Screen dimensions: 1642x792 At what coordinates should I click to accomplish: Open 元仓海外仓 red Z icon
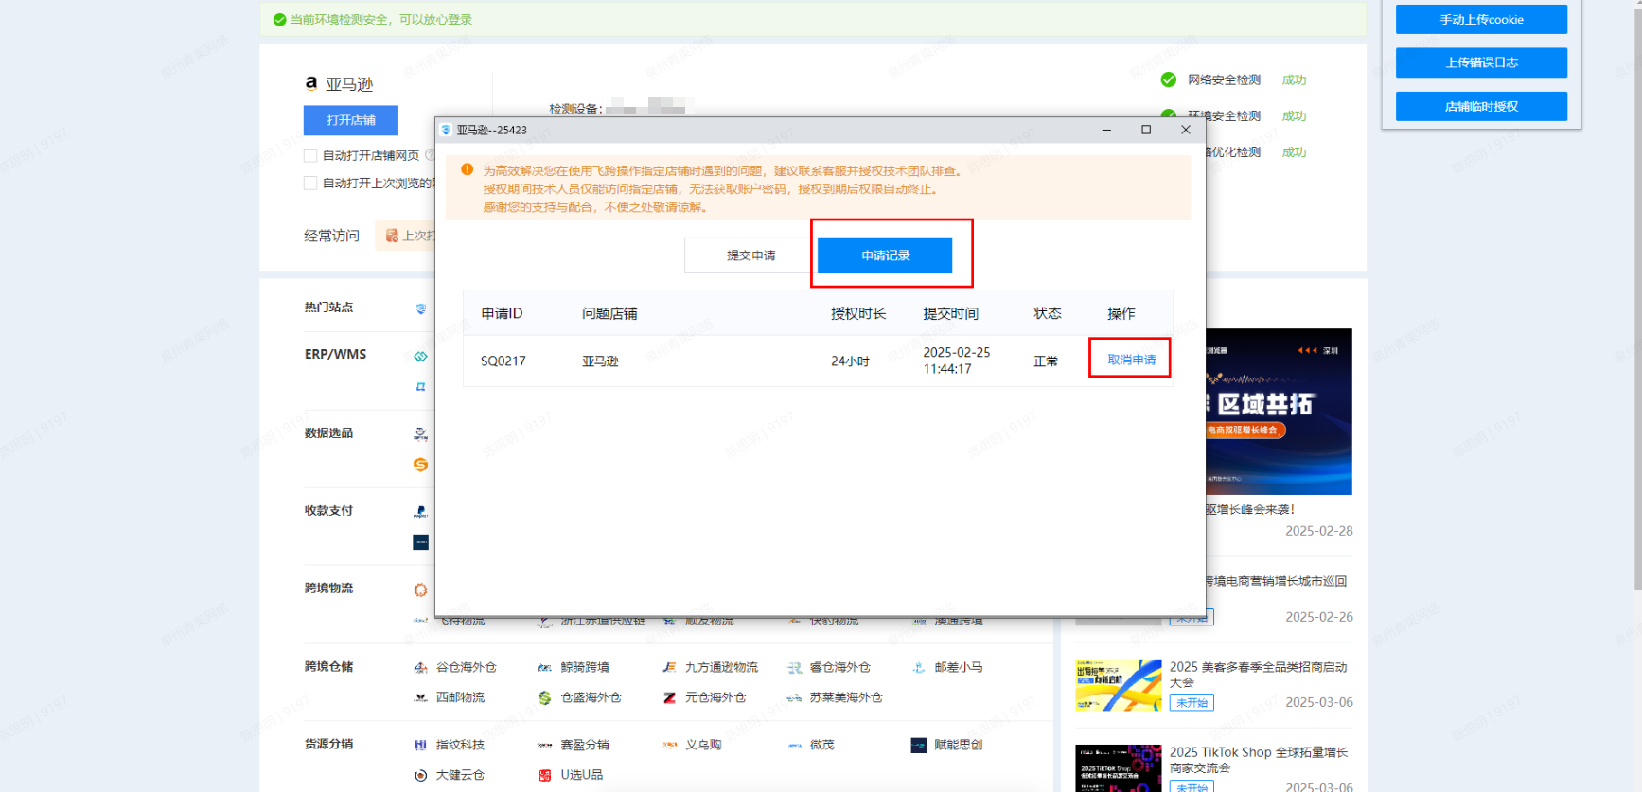[x=669, y=698]
